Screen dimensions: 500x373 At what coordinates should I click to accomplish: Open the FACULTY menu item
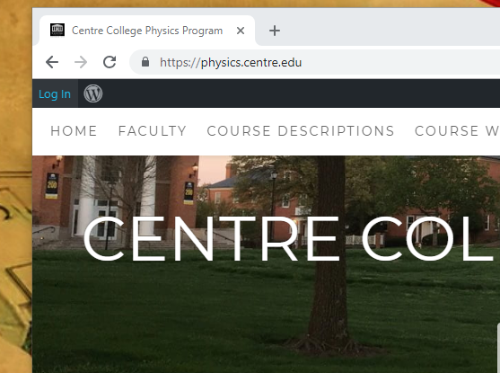(152, 131)
